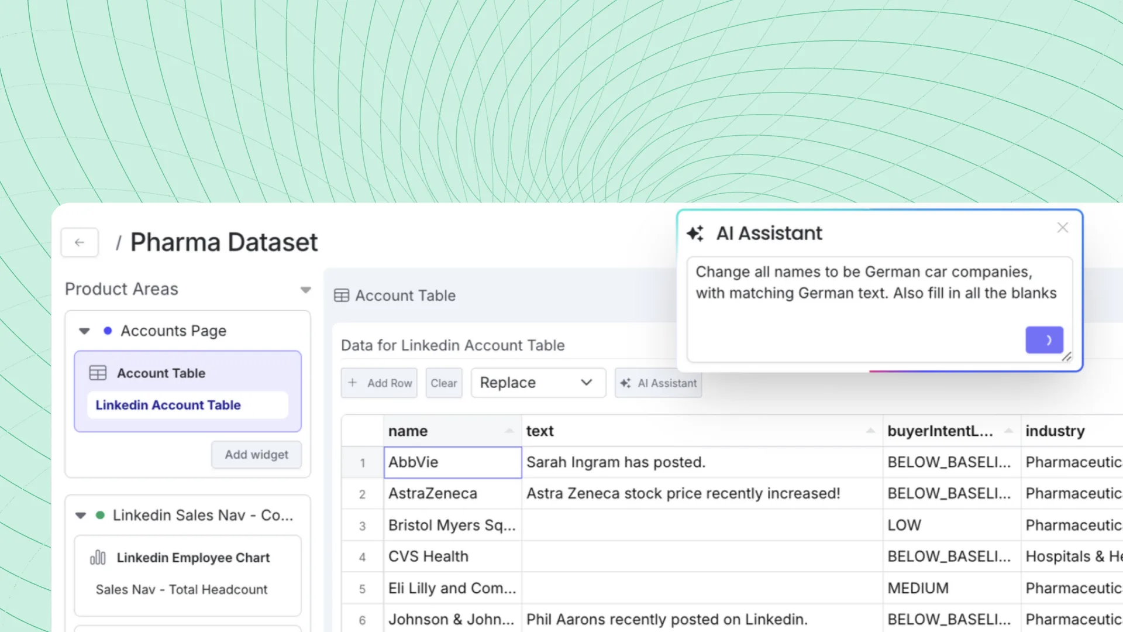The height and width of the screenshot is (632, 1123).
Task: Click the back arrow button
Action: 80,242
